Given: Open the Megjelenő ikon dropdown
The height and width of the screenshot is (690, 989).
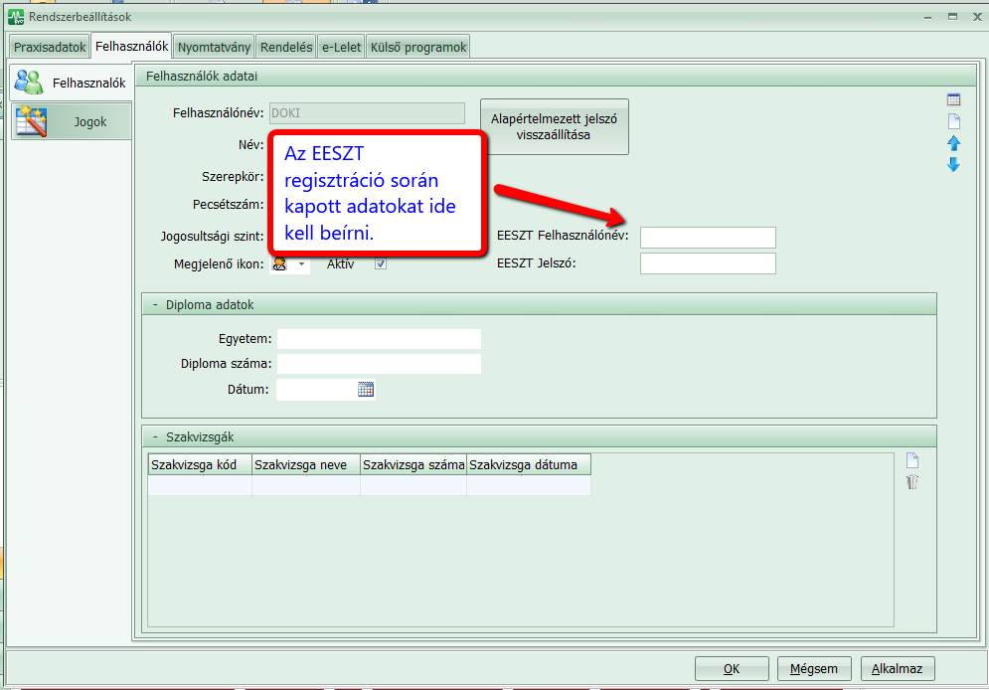Looking at the screenshot, I should (x=301, y=264).
